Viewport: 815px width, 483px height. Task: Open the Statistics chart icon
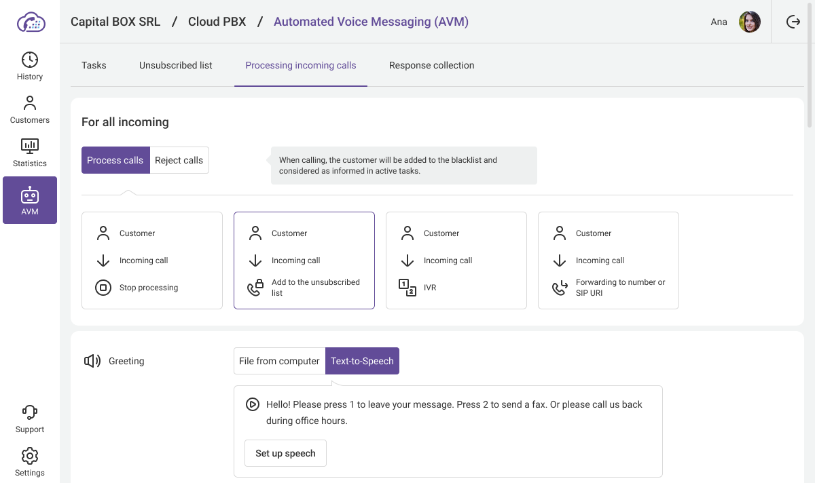tap(30, 146)
